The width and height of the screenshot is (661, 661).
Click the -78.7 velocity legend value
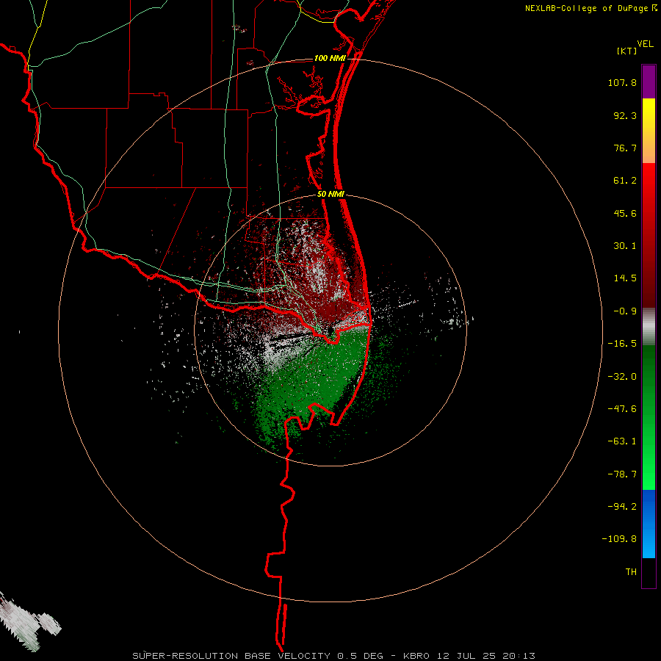pyautogui.click(x=622, y=474)
